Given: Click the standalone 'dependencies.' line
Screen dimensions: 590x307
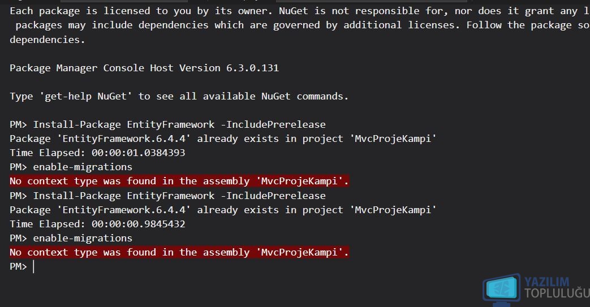Looking at the screenshot, I should point(48,40).
